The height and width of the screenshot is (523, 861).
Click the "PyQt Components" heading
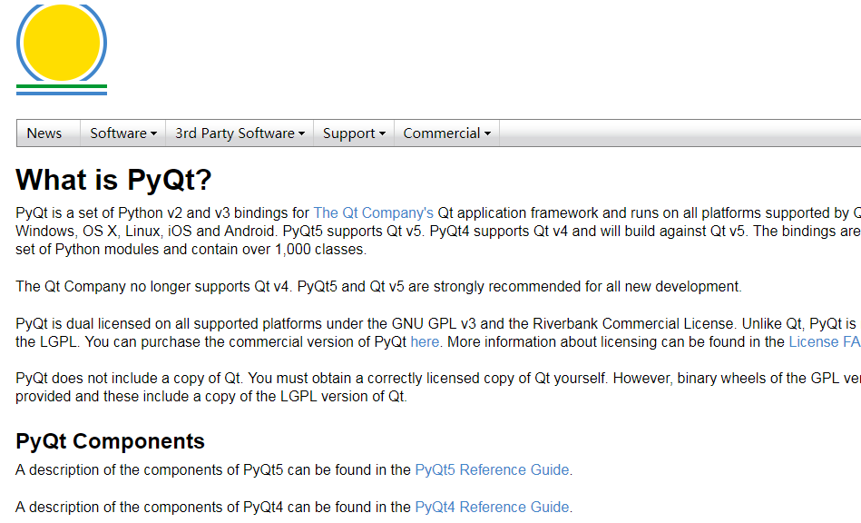(110, 441)
